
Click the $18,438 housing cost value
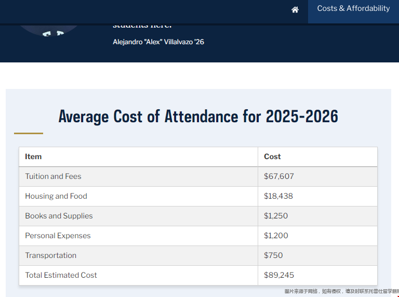278,196
